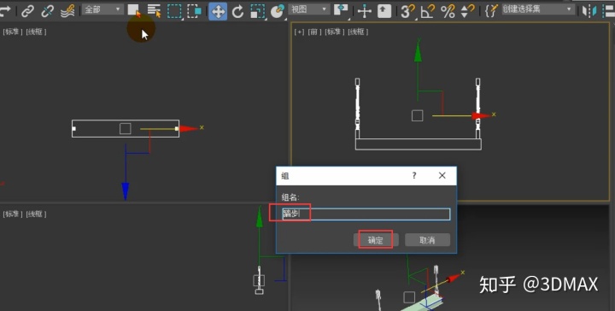Open reference coordinate system dropdown 视图
The image size is (615, 311).
(x=308, y=9)
